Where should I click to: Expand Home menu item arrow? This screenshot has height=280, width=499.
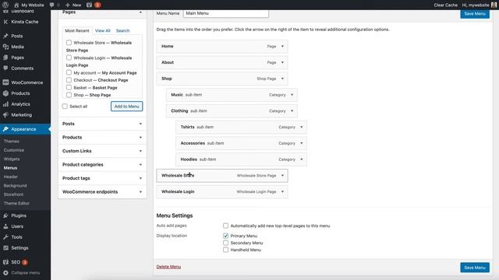pyautogui.click(x=282, y=47)
